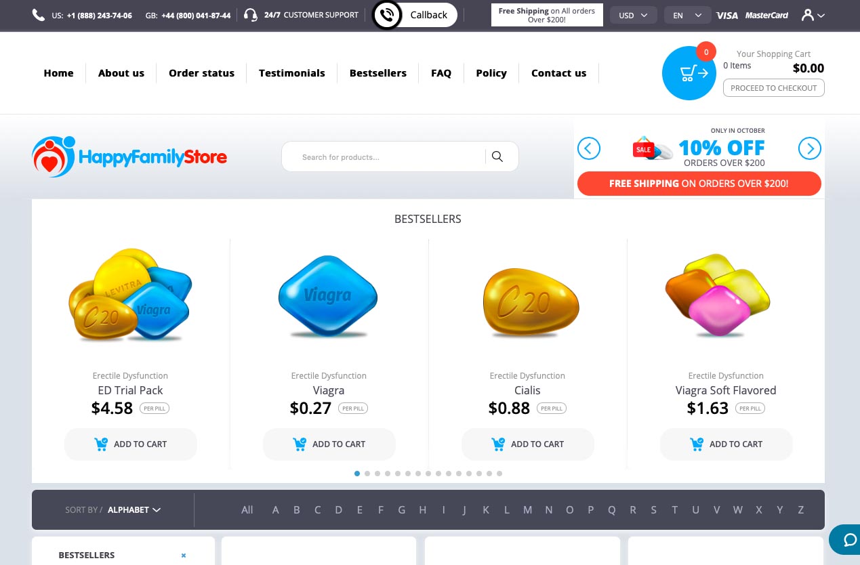Select the second carousel pagination dot
The width and height of the screenshot is (860, 565).
click(367, 474)
